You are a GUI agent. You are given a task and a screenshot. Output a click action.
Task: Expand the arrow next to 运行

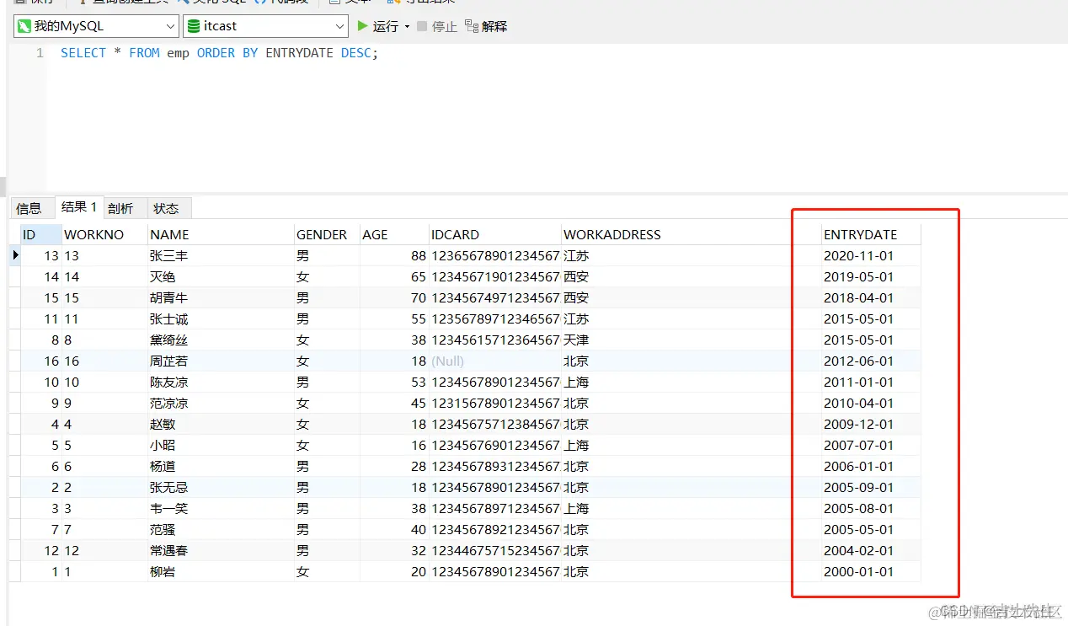pyautogui.click(x=407, y=26)
